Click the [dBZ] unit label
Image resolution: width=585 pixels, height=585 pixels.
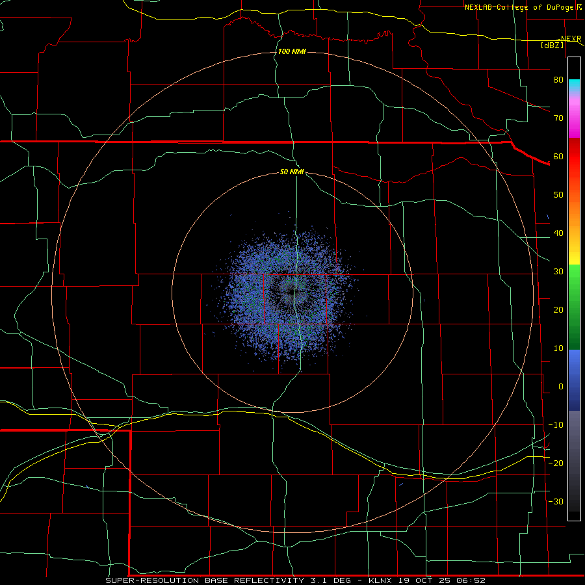[552, 45]
